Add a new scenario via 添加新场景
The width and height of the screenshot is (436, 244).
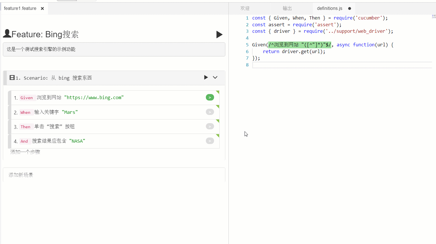(x=114, y=175)
